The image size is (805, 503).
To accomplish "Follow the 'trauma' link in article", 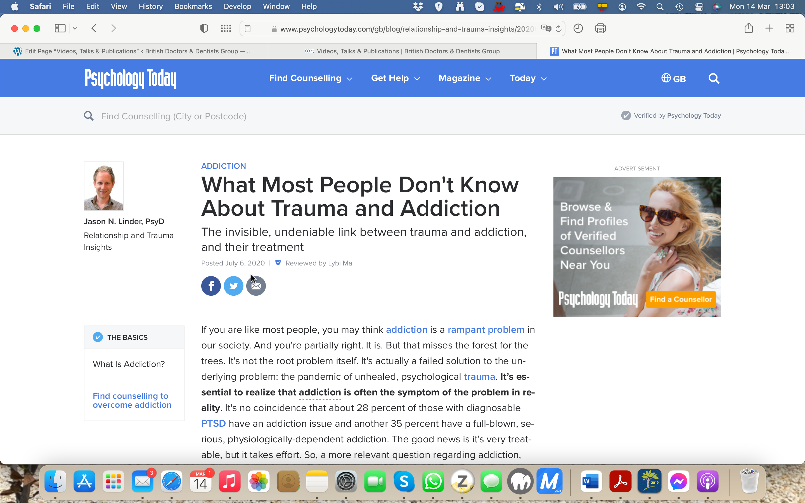I will (x=479, y=377).
